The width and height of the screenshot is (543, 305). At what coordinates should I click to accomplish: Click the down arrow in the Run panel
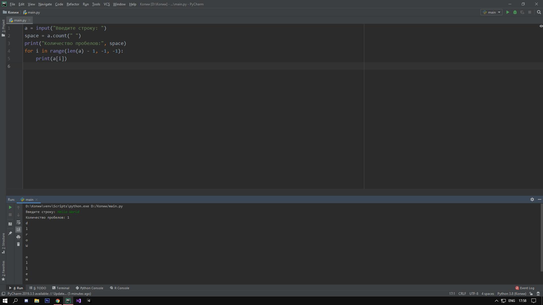pos(18,215)
